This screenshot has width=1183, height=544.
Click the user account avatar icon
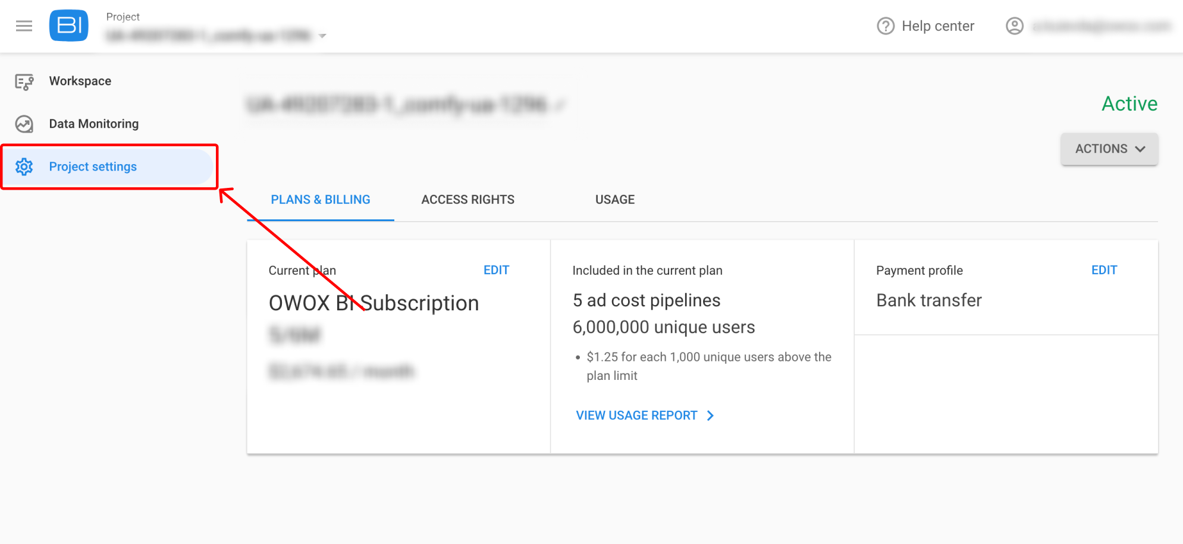[1015, 26]
